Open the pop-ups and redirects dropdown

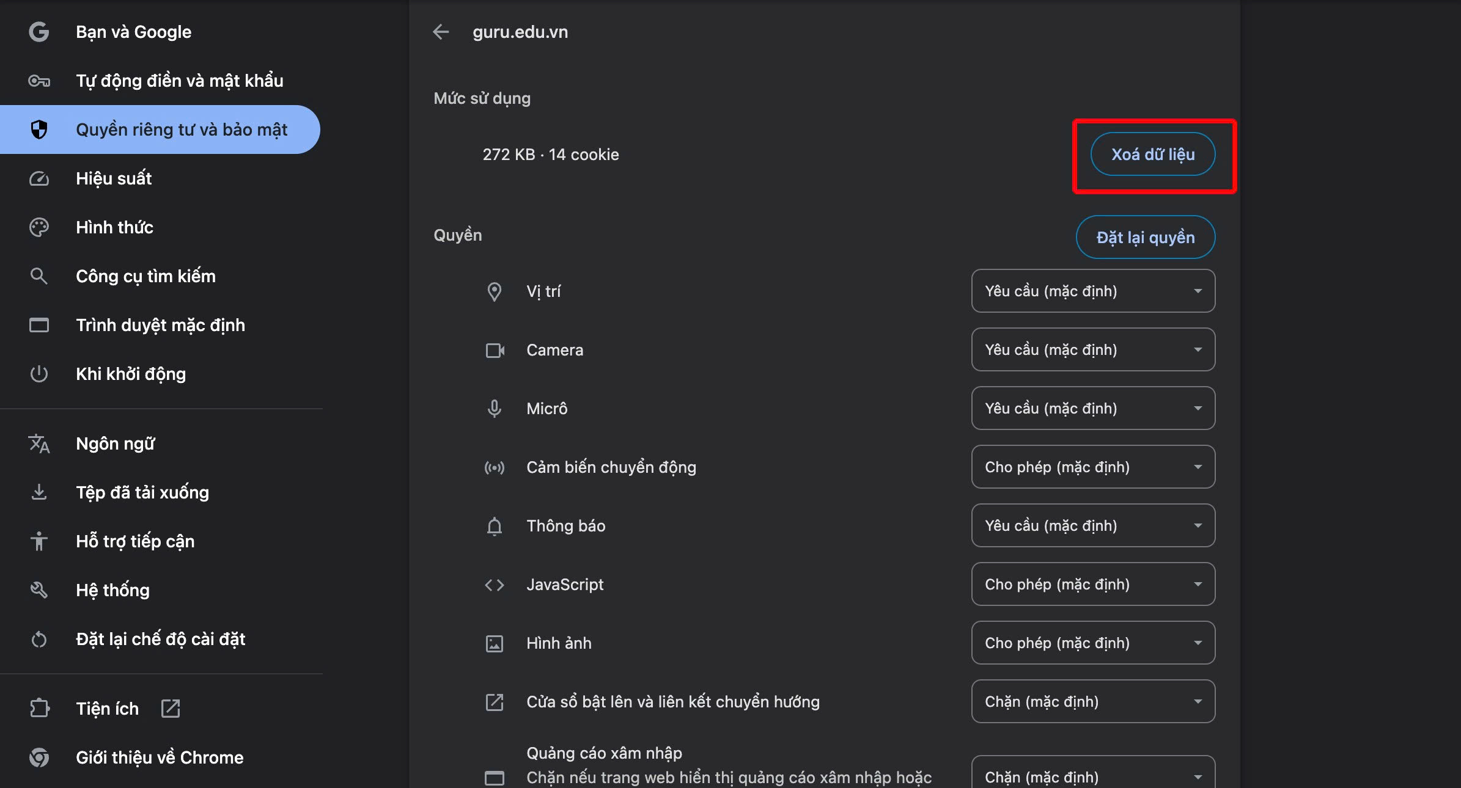pyautogui.click(x=1093, y=701)
